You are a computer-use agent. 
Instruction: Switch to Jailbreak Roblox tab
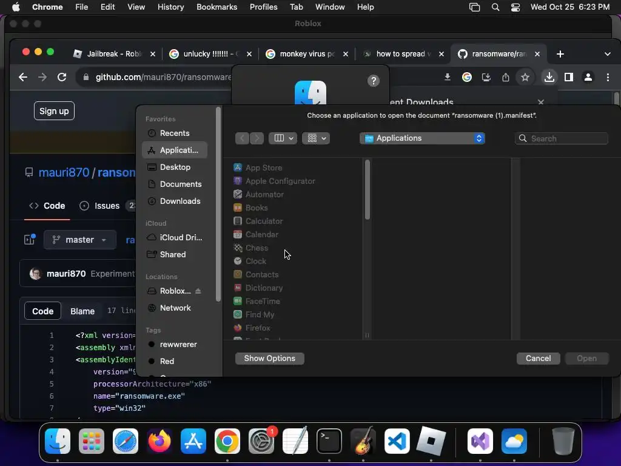[x=113, y=54]
